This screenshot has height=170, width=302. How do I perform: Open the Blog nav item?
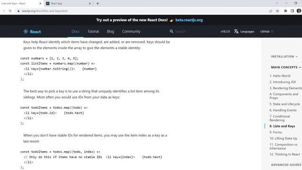(x=110, y=32)
